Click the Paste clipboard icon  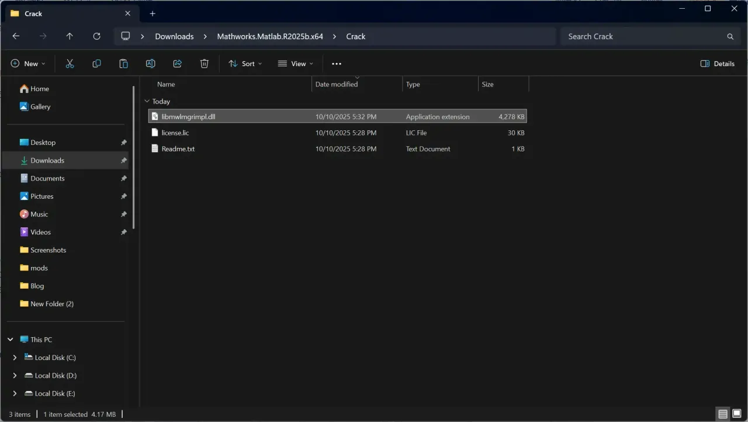point(123,64)
